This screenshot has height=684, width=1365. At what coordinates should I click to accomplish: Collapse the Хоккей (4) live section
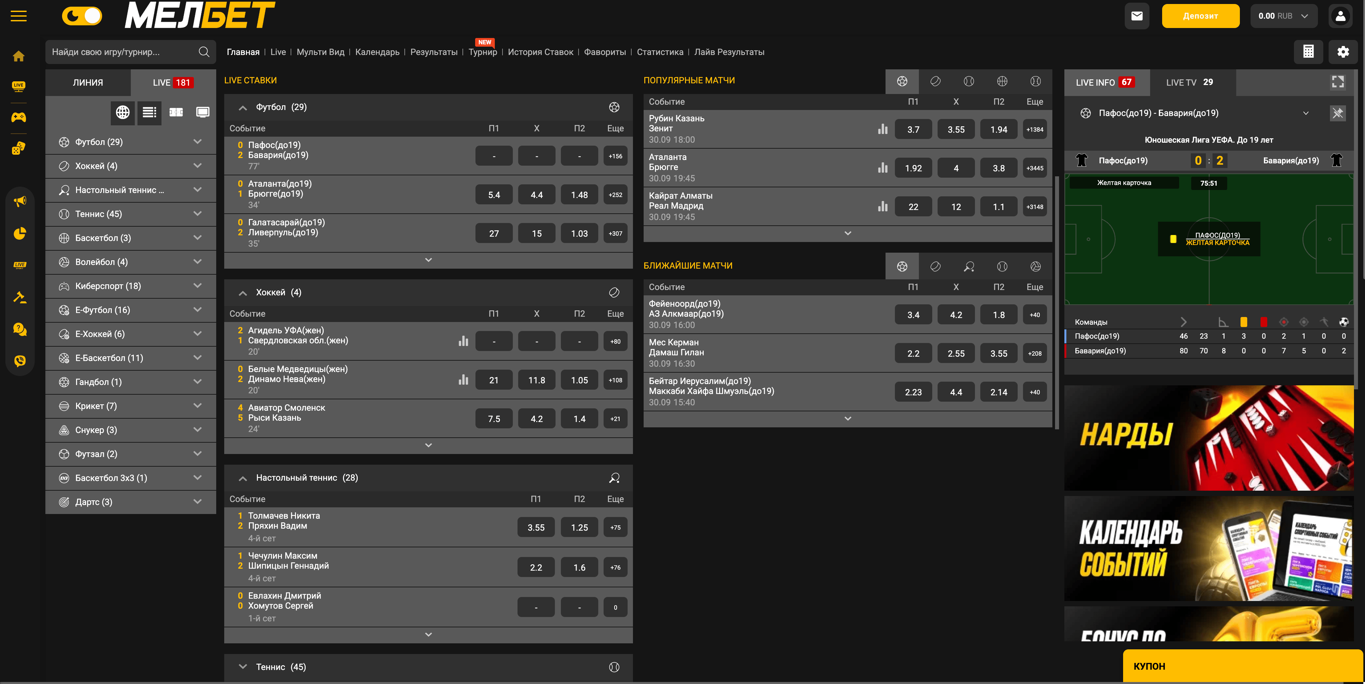243,293
